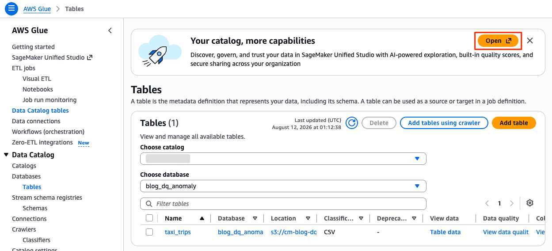The height and width of the screenshot is (251, 552).
Task: Sort table by Name column arrow
Action: point(202,218)
